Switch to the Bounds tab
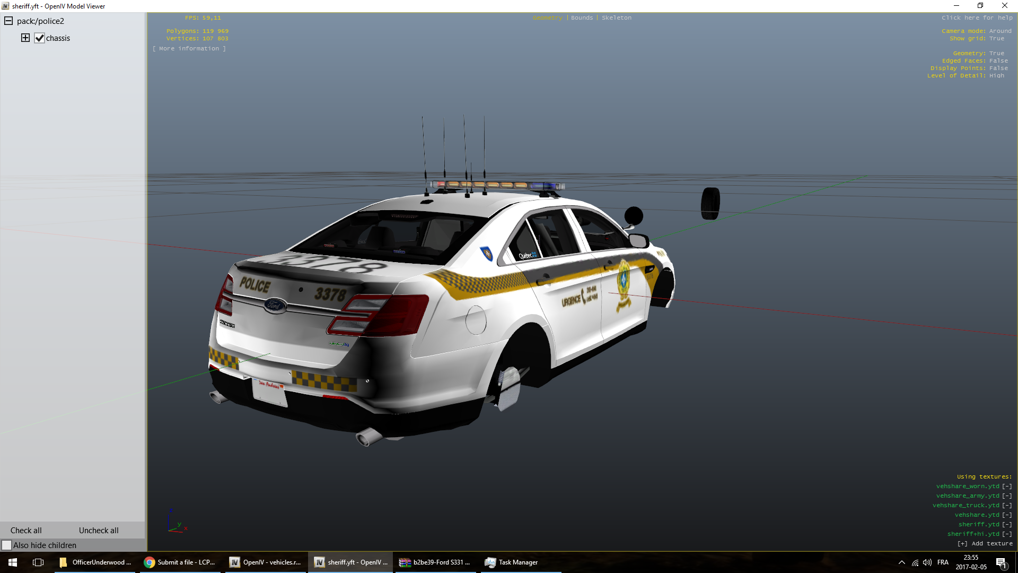 [582, 18]
